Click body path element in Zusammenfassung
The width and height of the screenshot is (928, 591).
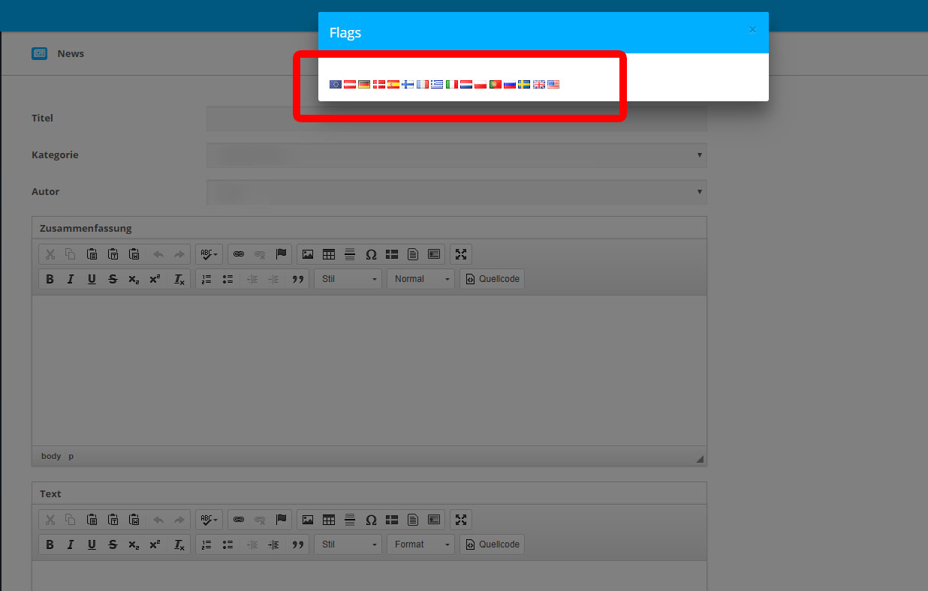pos(51,456)
